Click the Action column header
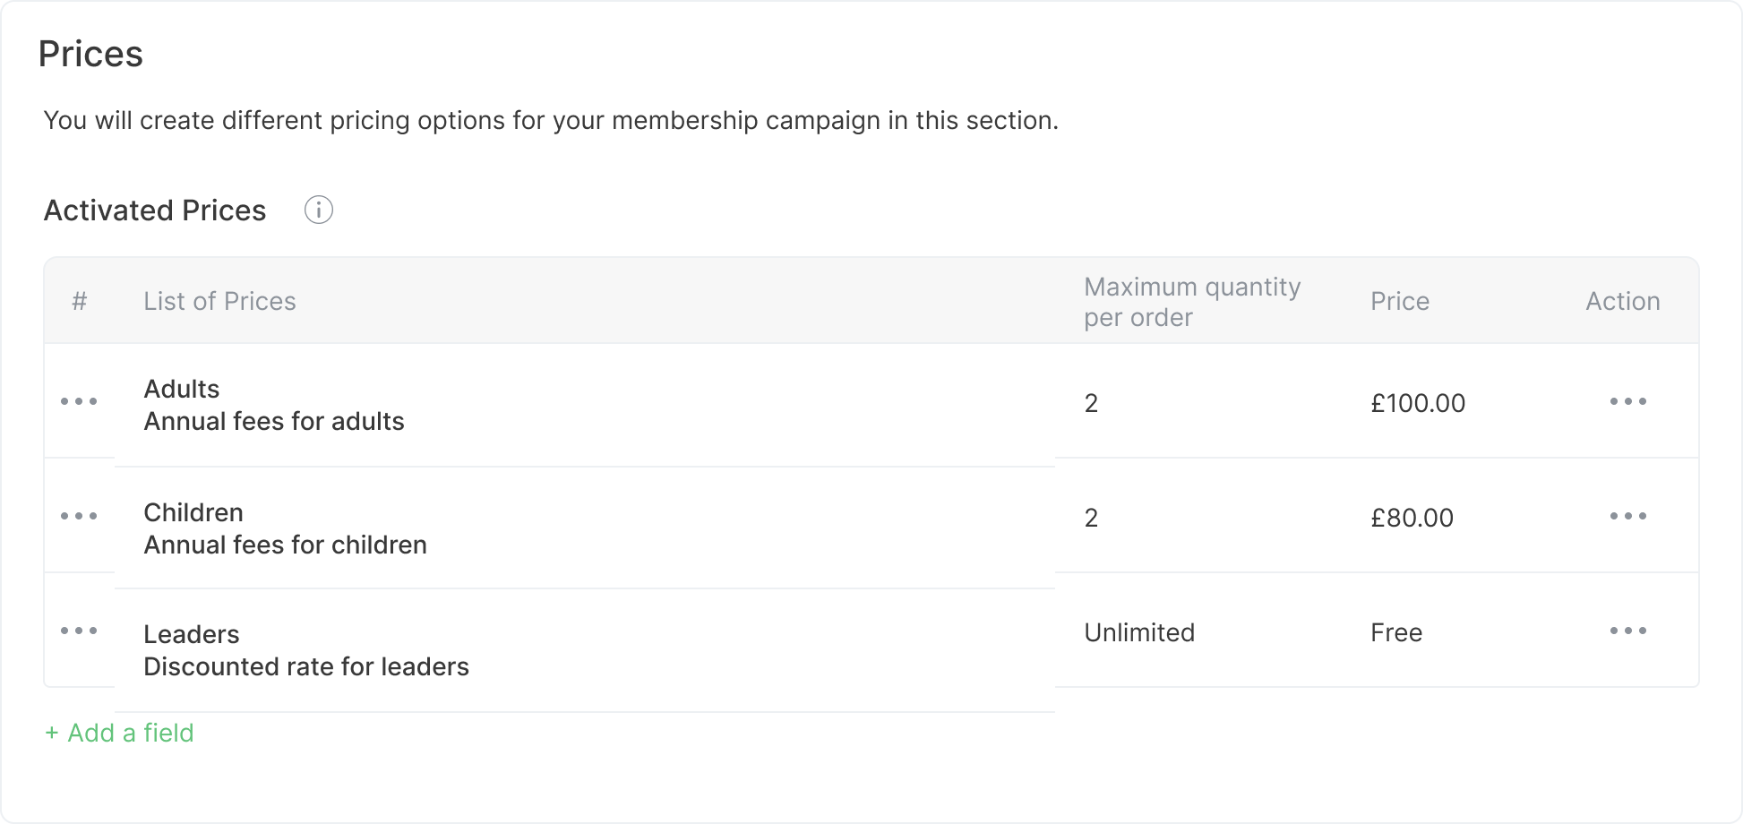The image size is (1743, 824). [x=1622, y=301]
